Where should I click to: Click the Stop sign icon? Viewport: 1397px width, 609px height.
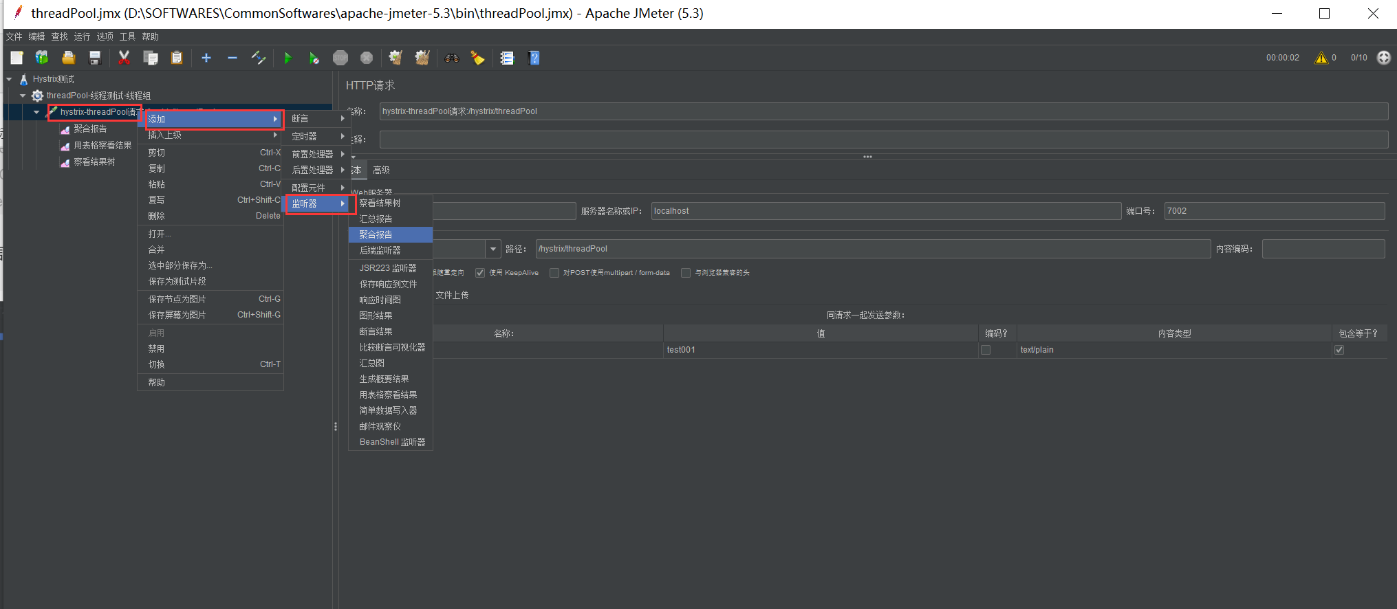(x=340, y=58)
